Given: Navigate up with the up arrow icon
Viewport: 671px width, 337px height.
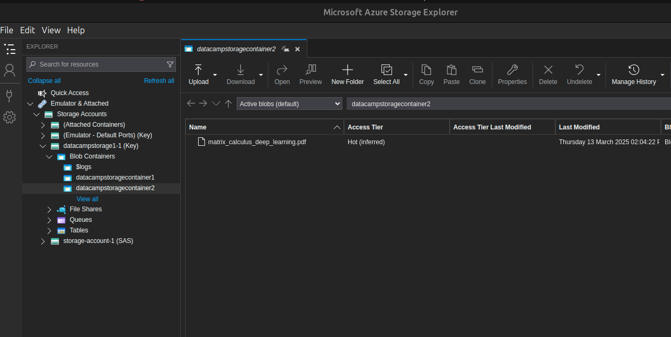Looking at the screenshot, I should tap(228, 104).
